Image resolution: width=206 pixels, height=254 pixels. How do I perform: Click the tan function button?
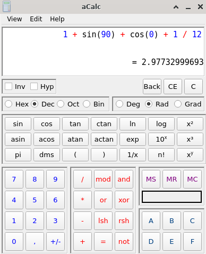click(x=75, y=124)
